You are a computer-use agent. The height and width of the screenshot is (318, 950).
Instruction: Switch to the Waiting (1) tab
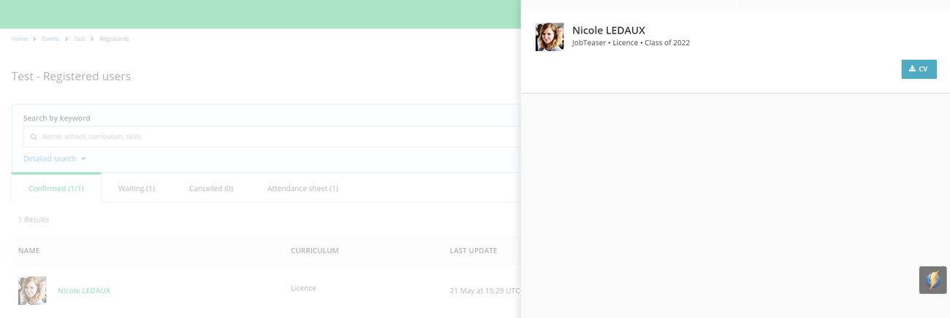(x=137, y=188)
